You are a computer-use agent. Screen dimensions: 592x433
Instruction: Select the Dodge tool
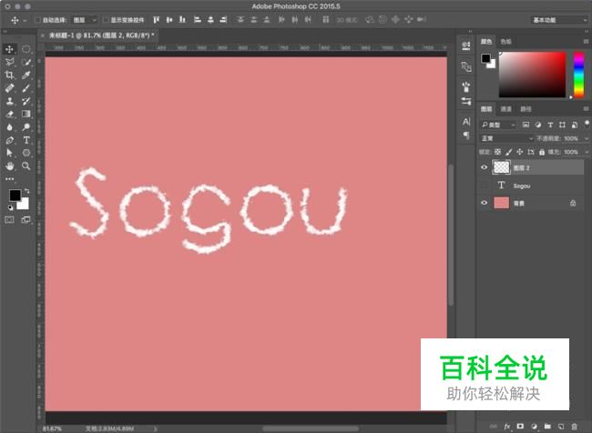[x=26, y=127]
